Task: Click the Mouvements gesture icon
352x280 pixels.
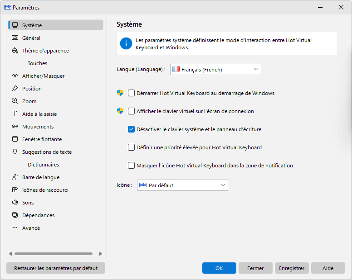Action: point(15,127)
